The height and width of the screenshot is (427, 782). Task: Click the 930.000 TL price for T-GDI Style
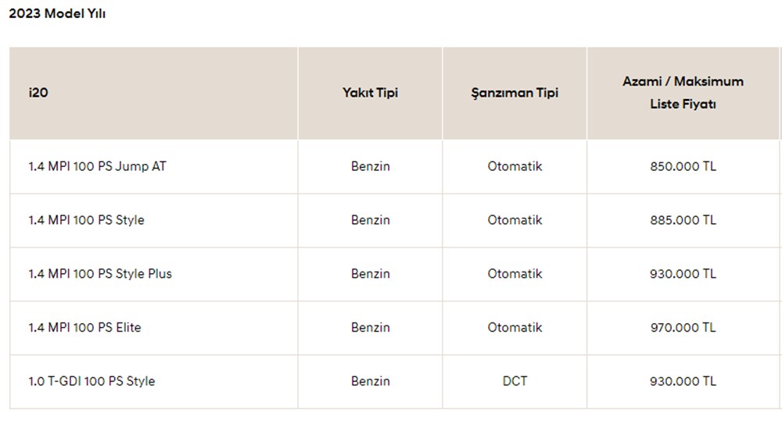coord(683,382)
